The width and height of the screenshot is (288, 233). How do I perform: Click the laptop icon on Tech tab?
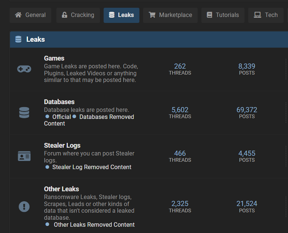257,15
